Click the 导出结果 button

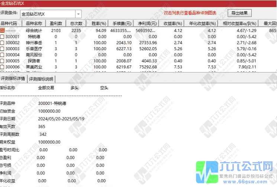[239, 13]
